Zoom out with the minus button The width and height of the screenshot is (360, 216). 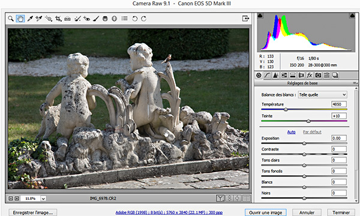coord(11,199)
